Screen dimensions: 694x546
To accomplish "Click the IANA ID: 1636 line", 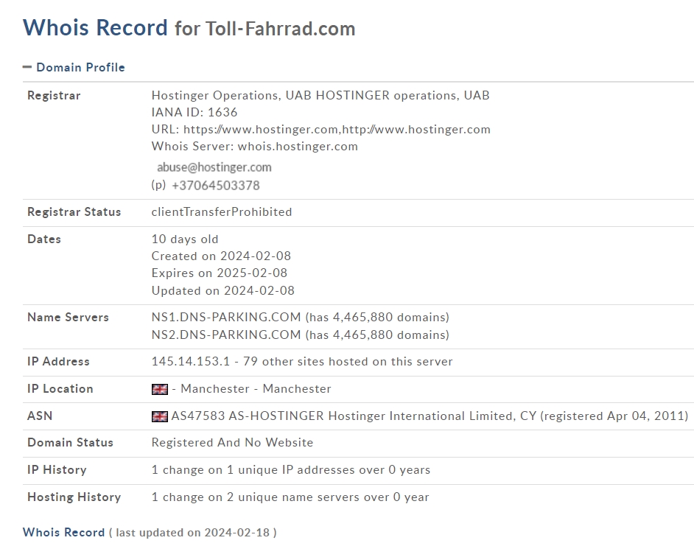I will tap(194, 113).
